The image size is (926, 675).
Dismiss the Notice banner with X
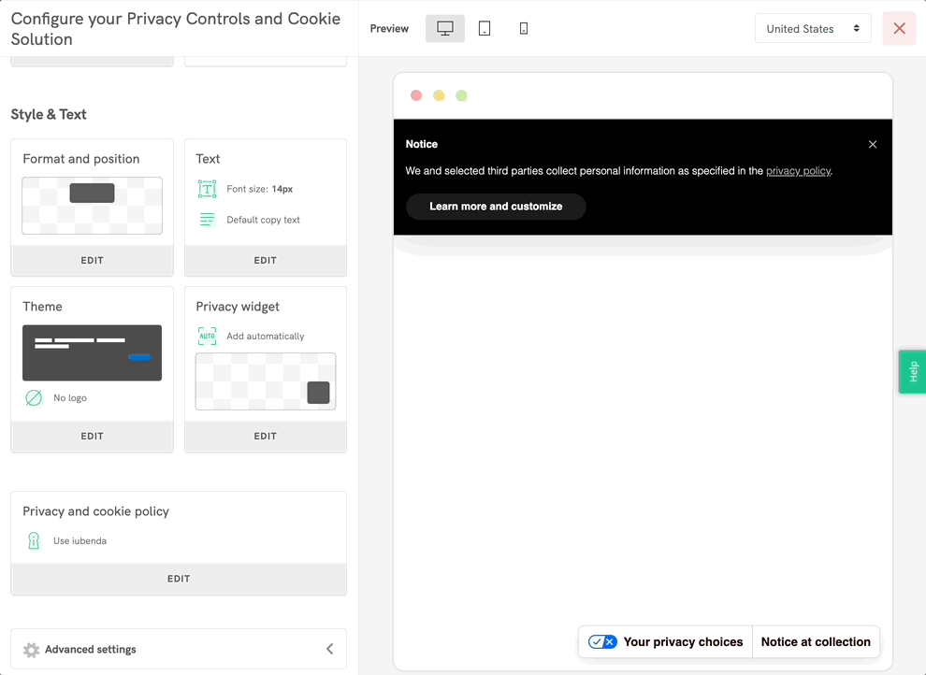pyautogui.click(x=873, y=144)
